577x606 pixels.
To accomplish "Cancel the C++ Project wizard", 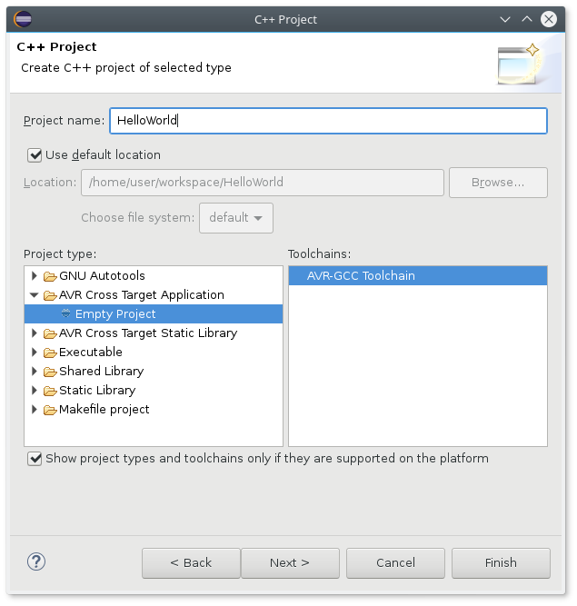I will 395,563.
